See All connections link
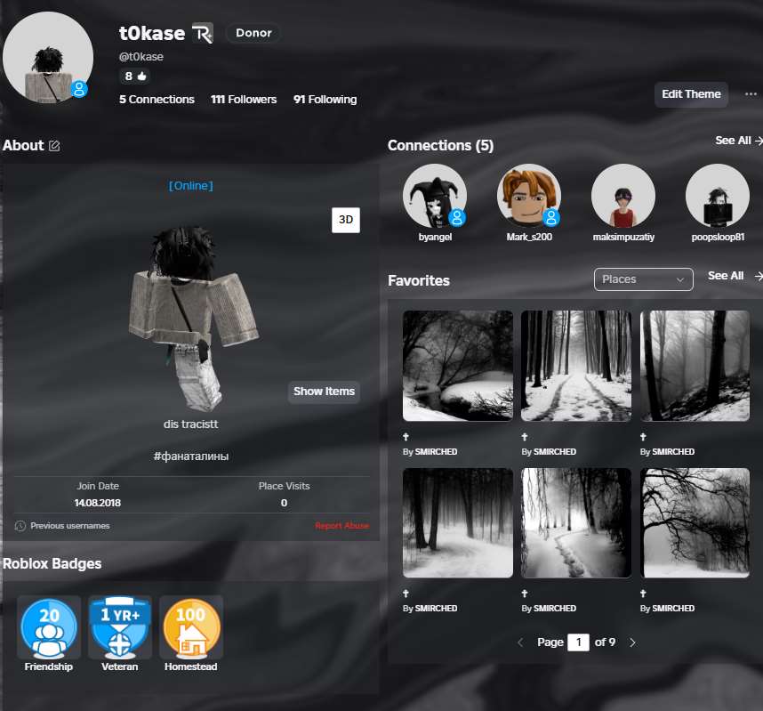763x711 pixels. point(738,141)
